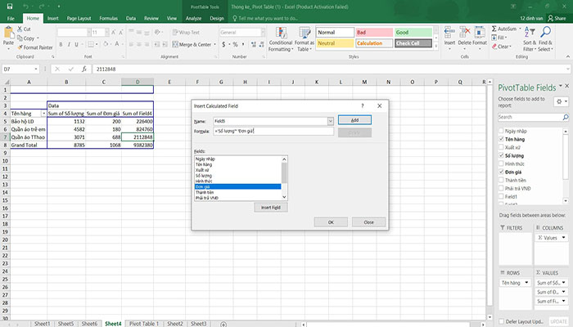The image size is (573, 327).
Task: Open Format as Table gallery
Action: (x=305, y=39)
